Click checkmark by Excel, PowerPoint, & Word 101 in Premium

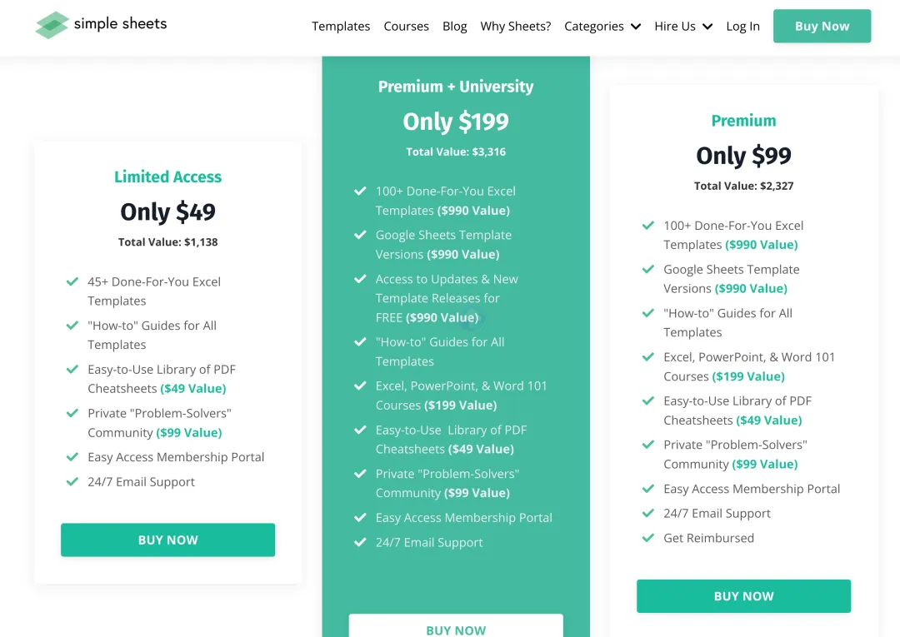648,356
